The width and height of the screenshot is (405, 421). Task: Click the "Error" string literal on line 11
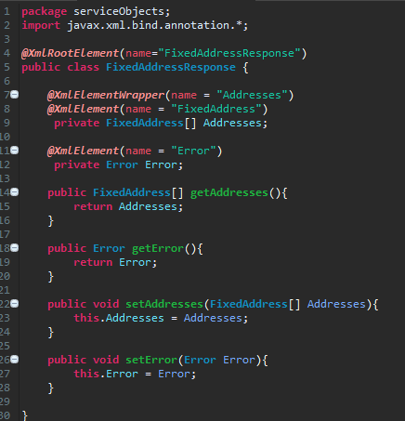[x=193, y=151]
